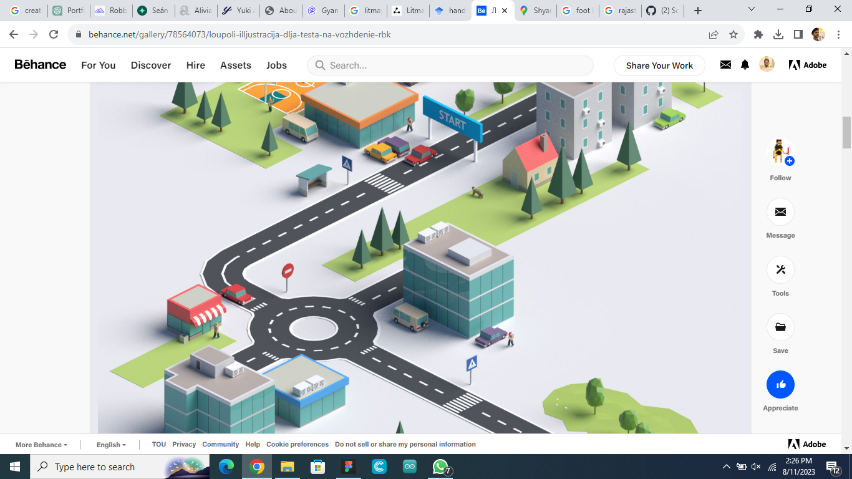Open the English language dropdown
Viewport: 852px width, 479px height.
point(110,444)
